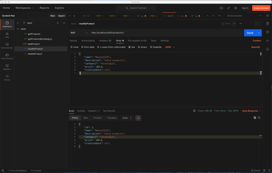This screenshot has width=272, height=173.
Task: Copy the response body with copy icon
Action: pyautogui.click(x=254, y=118)
